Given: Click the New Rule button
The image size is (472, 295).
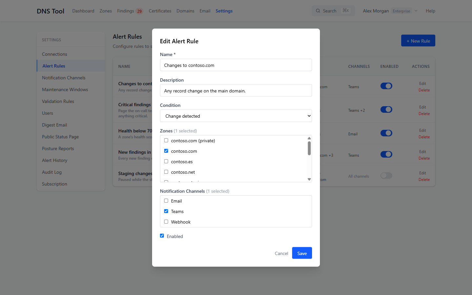Looking at the screenshot, I should pyautogui.click(x=418, y=41).
